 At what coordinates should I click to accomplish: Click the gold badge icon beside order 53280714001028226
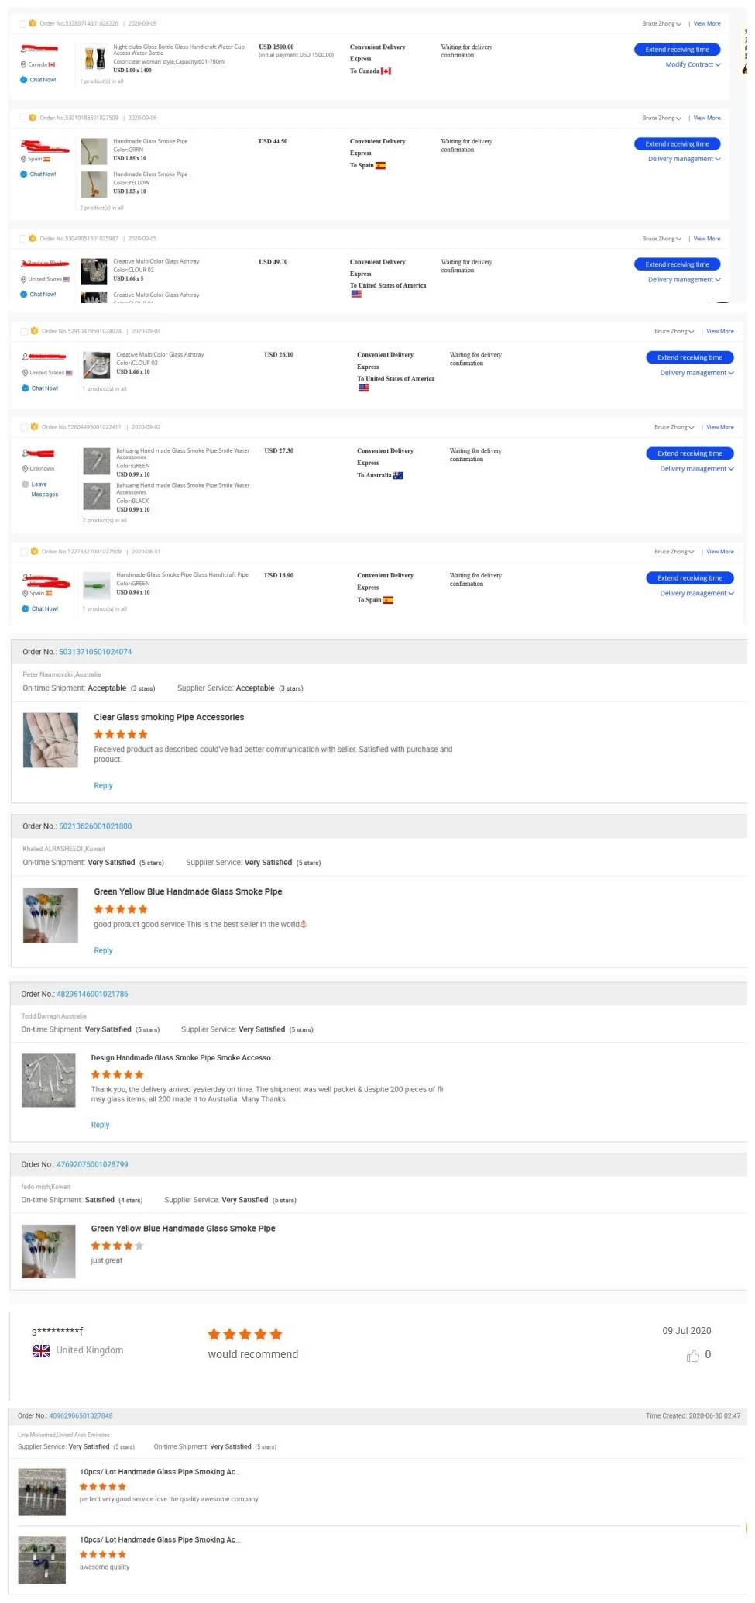click(33, 23)
